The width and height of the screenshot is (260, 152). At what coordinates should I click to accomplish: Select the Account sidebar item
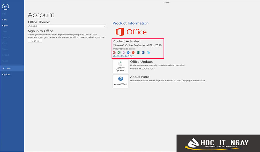12,69
